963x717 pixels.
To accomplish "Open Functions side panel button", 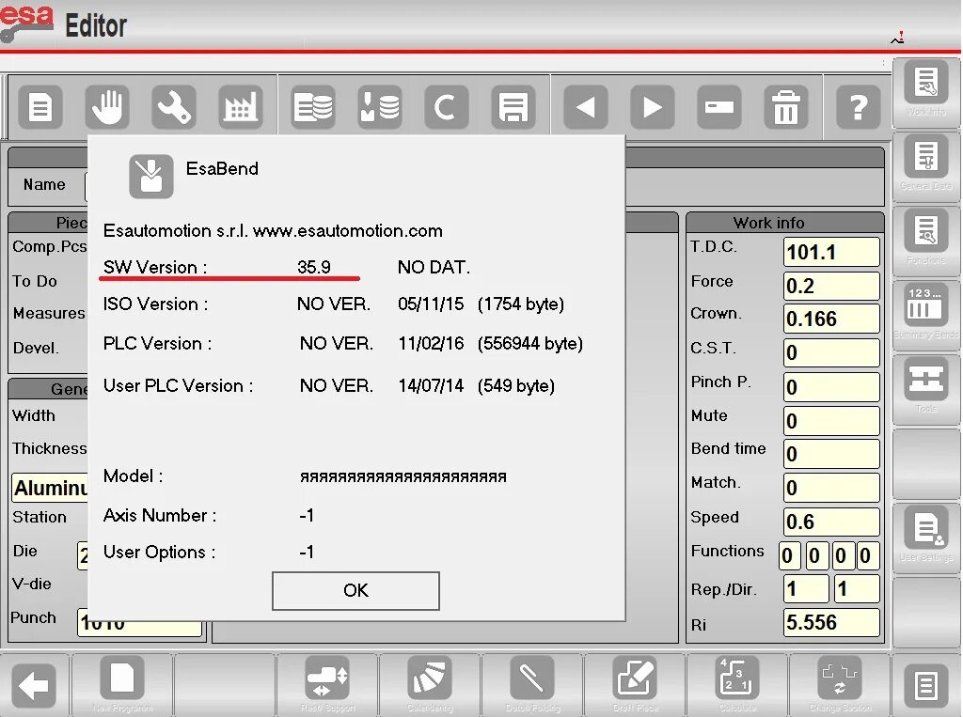I will pyautogui.click(x=926, y=241).
